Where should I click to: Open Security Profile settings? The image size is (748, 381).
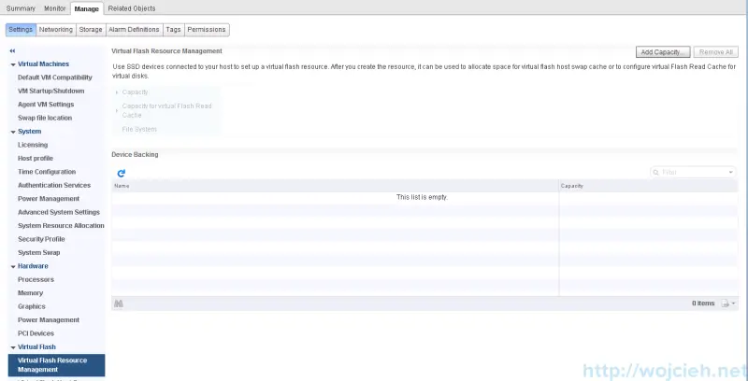[x=41, y=239]
